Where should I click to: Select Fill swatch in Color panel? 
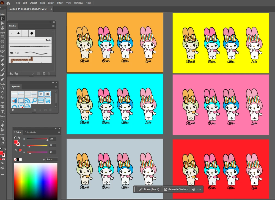coord(16,142)
